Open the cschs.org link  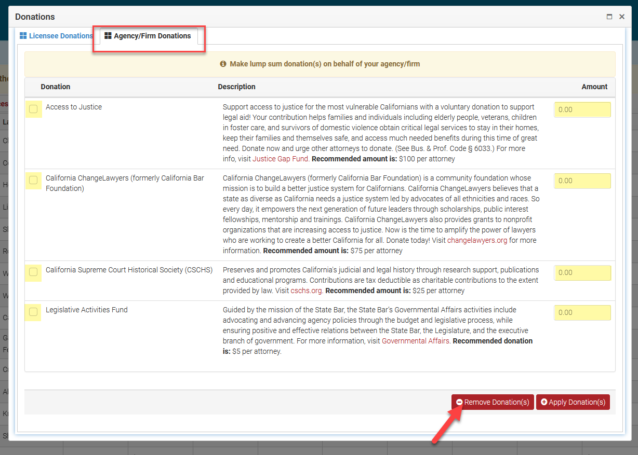click(307, 291)
